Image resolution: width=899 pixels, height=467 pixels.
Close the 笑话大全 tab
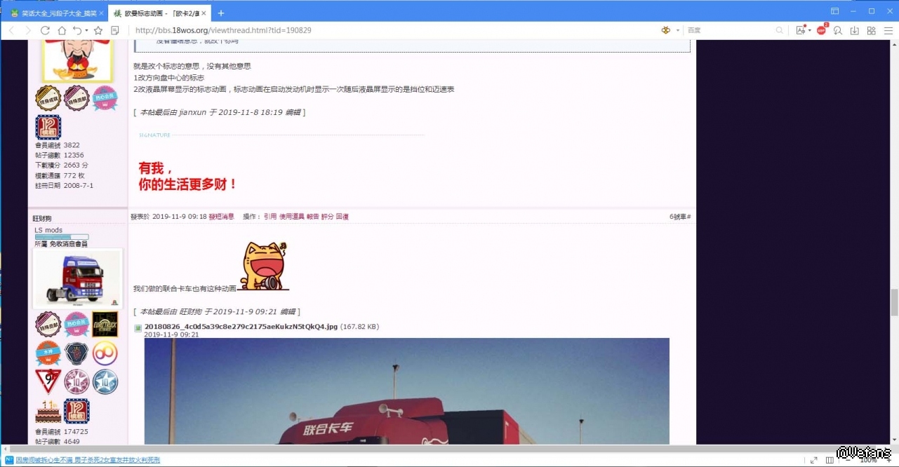[x=102, y=13]
